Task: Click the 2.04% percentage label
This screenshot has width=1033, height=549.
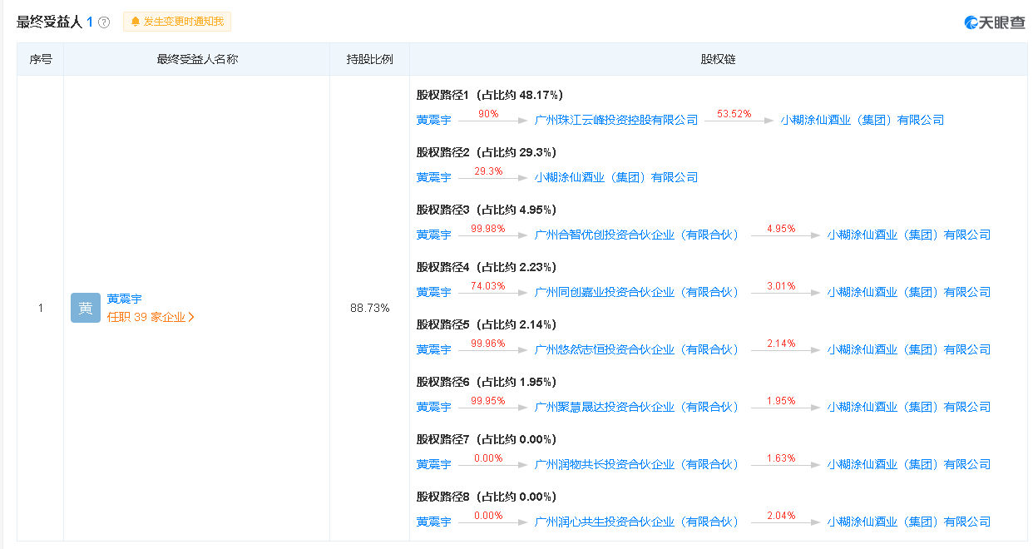Action: 781,515
